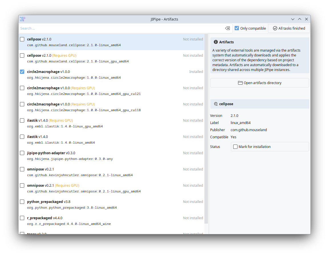Click the artifact list vertical scrollbar
This screenshot has width=329, height=256.
206,128
